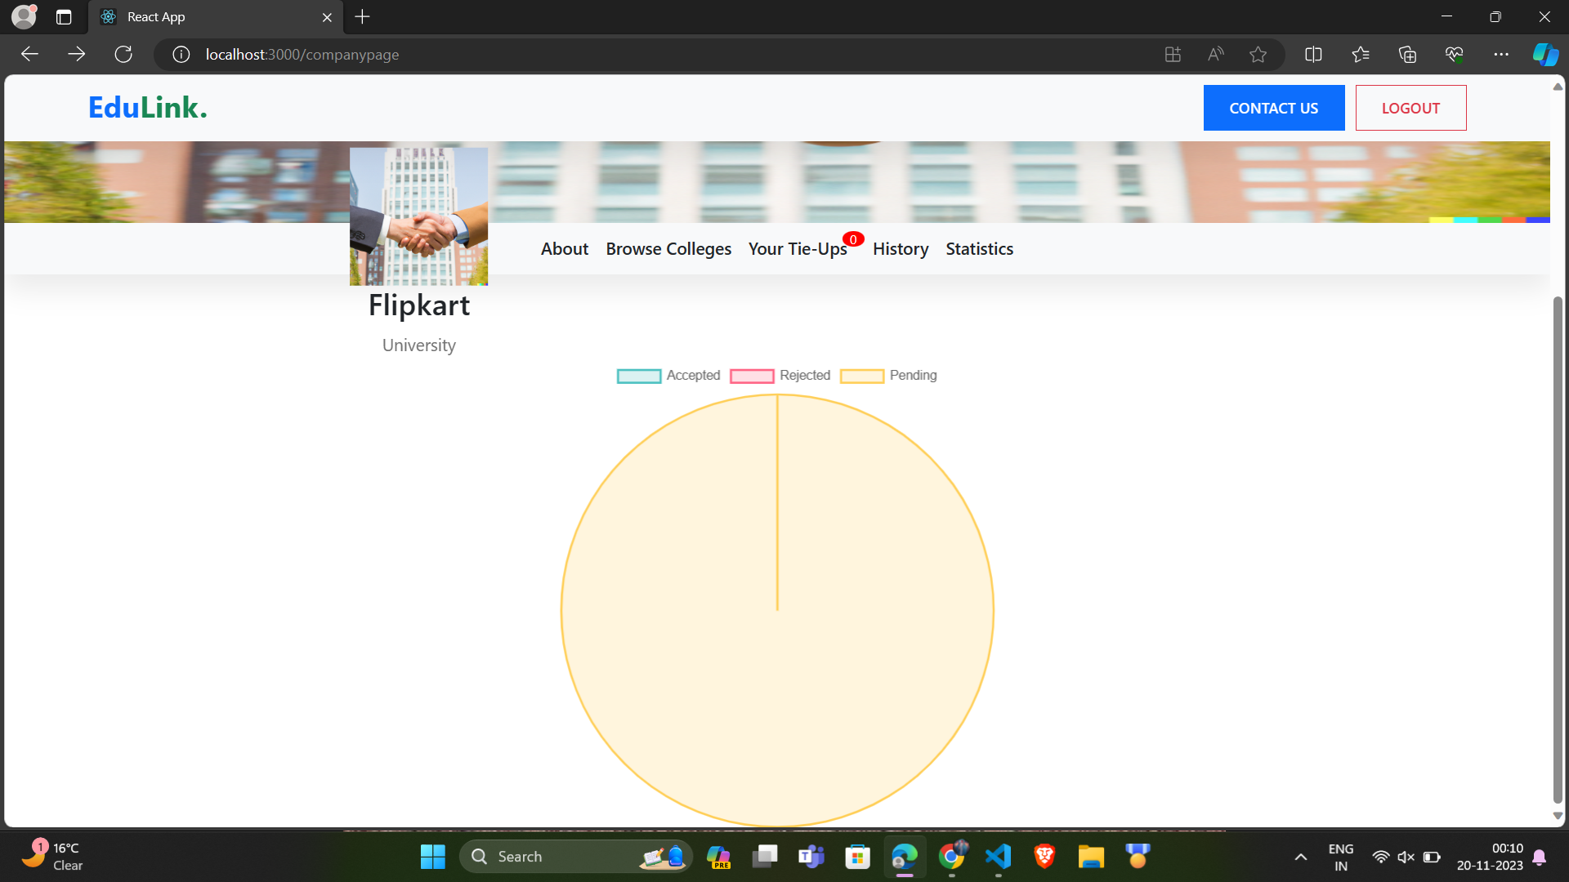This screenshot has width=1569, height=882.
Task: Toggle Accepted legend in pie chart
Action: (668, 376)
